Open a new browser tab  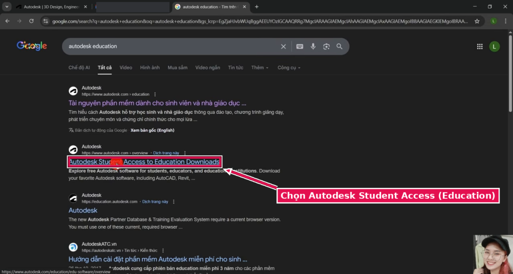point(256,7)
